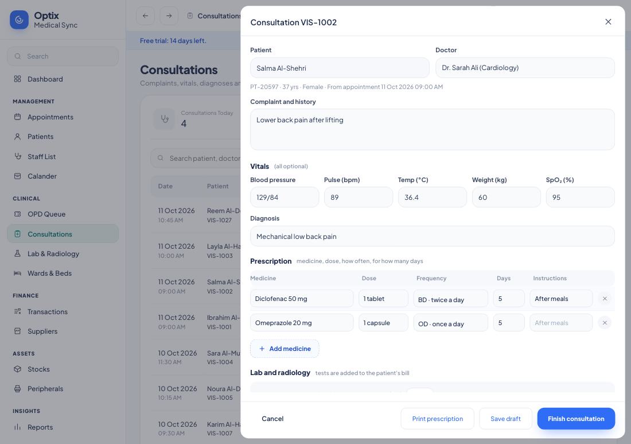The image size is (631, 444).
Task: Open Dashboard in the sidebar
Action: coord(63,79)
